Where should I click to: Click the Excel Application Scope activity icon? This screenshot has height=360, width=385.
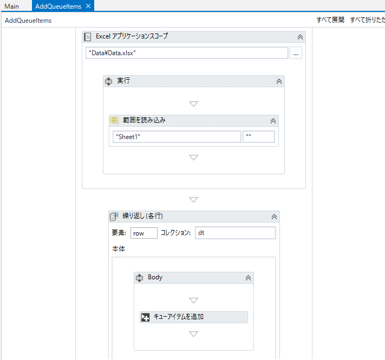pyautogui.click(x=88, y=37)
